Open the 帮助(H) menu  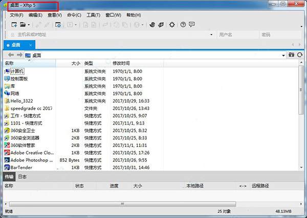tap(134, 15)
